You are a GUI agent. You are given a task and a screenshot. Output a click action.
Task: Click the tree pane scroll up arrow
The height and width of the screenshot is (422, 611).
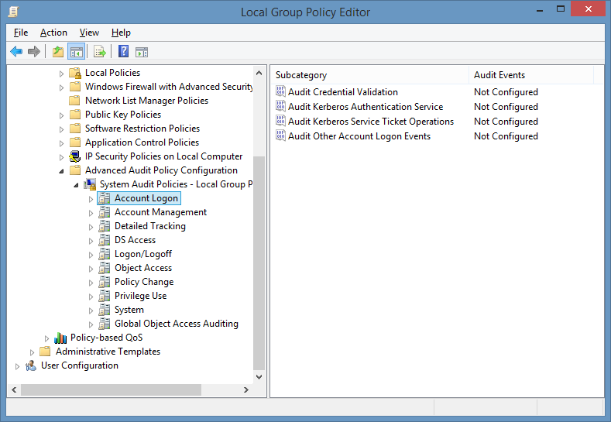259,73
